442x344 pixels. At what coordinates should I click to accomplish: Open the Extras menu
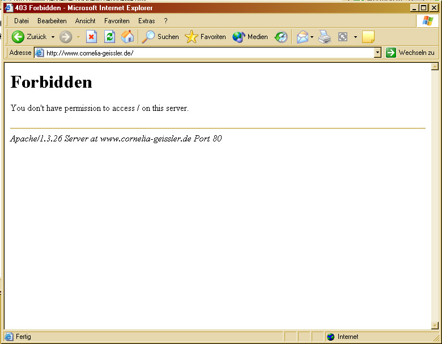point(146,21)
